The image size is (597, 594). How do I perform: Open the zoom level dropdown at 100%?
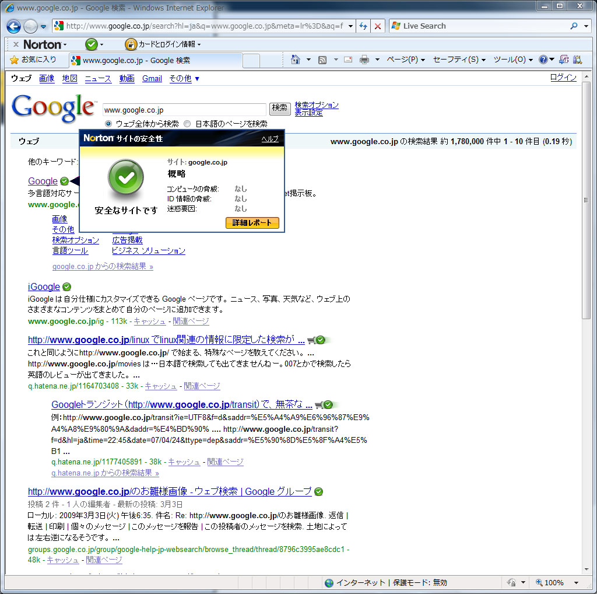pos(576,583)
